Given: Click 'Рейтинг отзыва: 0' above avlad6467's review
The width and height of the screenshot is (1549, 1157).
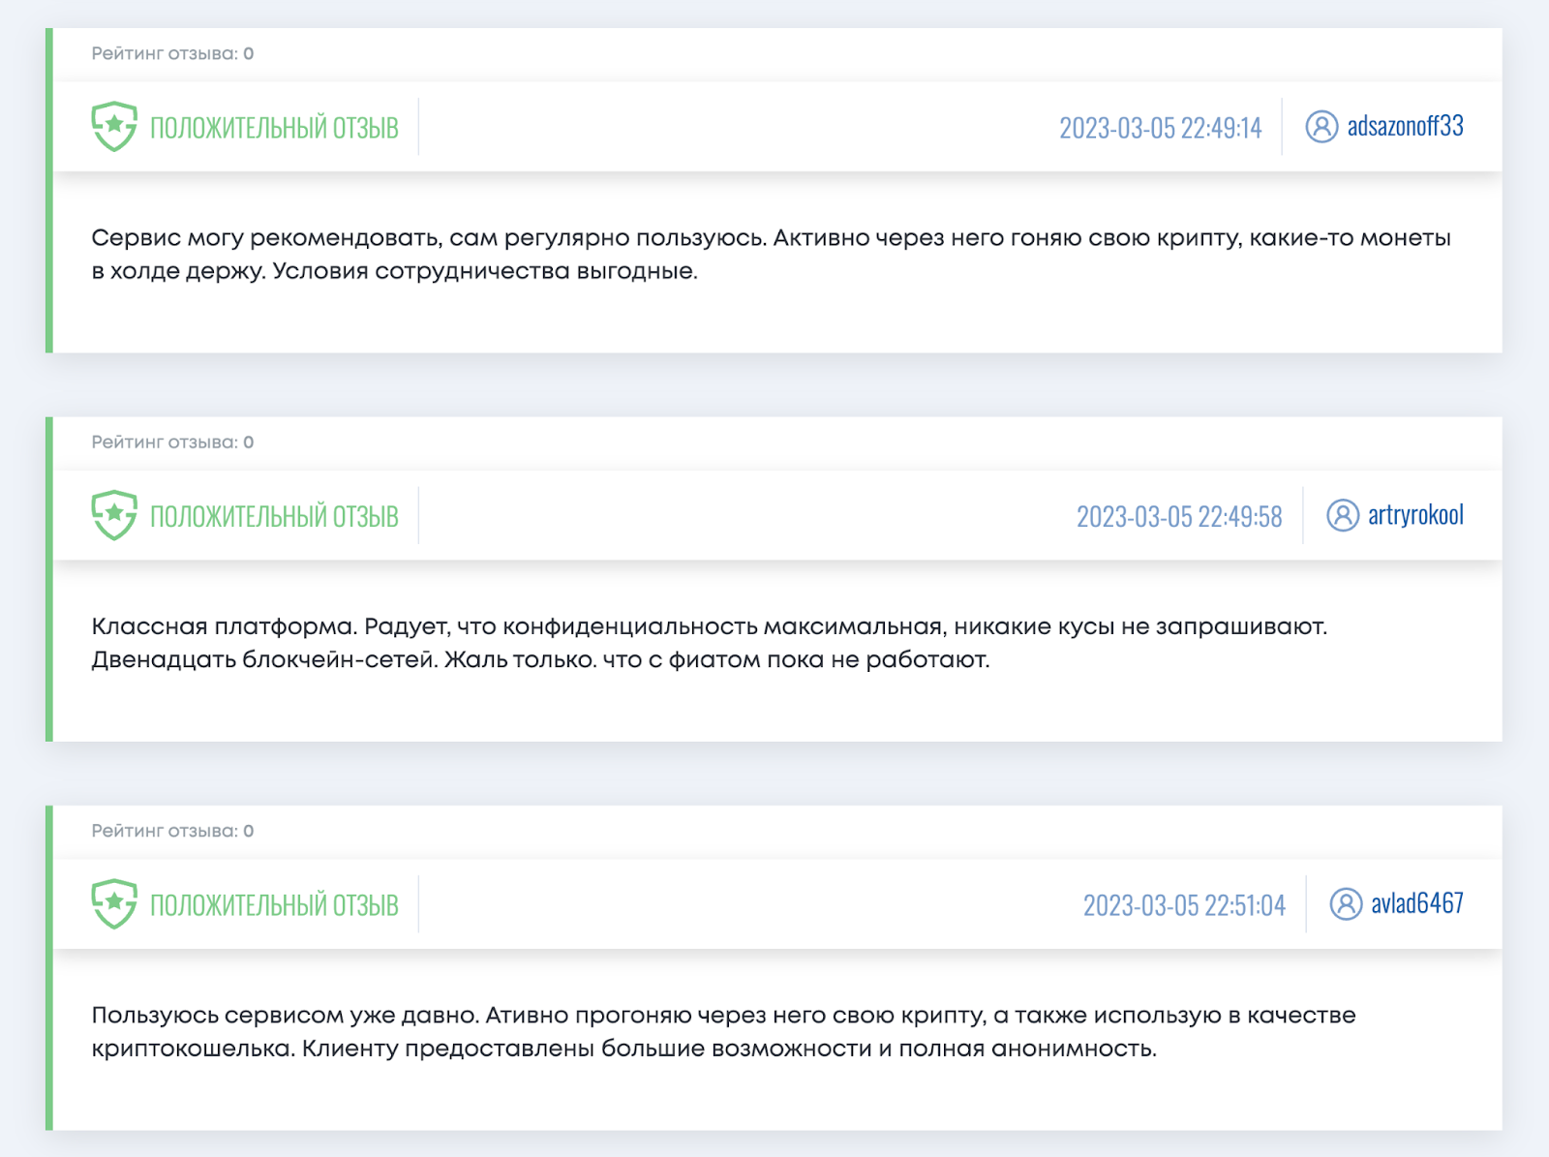Looking at the screenshot, I should pos(172,831).
